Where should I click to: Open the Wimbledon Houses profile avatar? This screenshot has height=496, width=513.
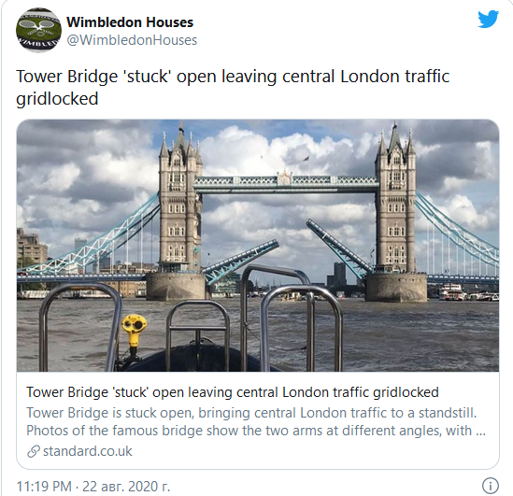pos(38,31)
